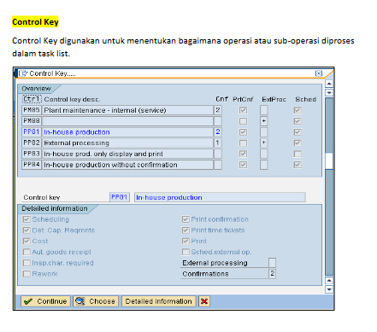This screenshot has height=332, width=377.
Task: Toggle PrtCnf checkbox for PP02 row
Action: [x=243, y=143]
